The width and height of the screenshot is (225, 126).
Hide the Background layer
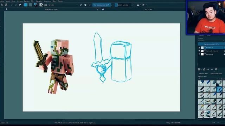[x=199, y=54]
